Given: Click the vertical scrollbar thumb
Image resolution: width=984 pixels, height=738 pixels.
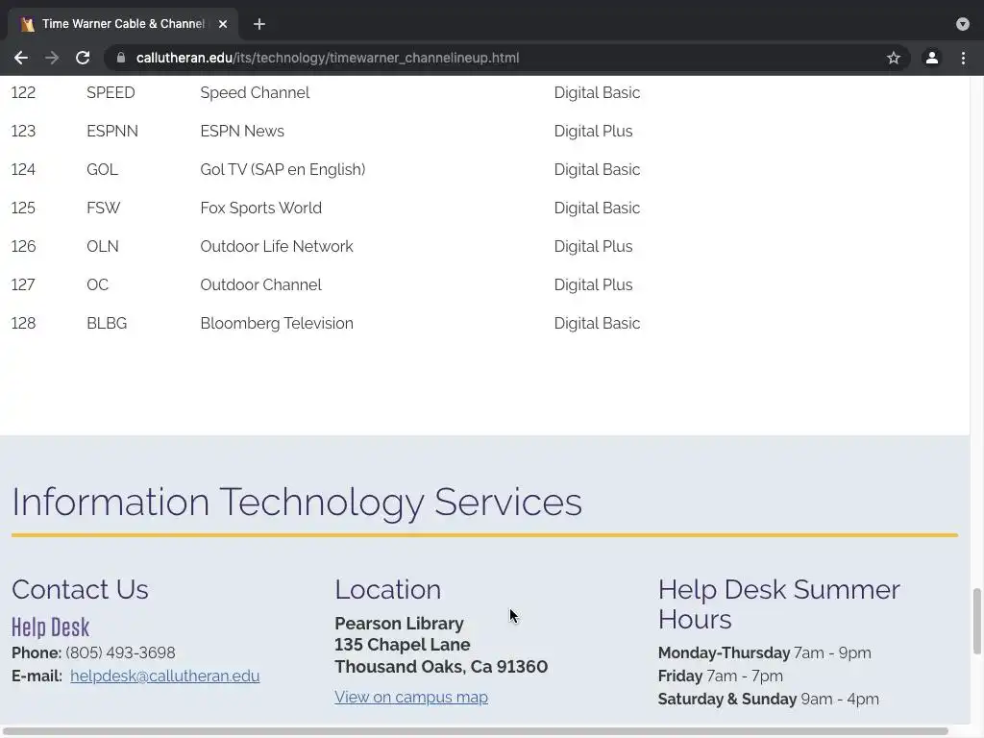Looking at the screenshot, I should click(976, 621).
